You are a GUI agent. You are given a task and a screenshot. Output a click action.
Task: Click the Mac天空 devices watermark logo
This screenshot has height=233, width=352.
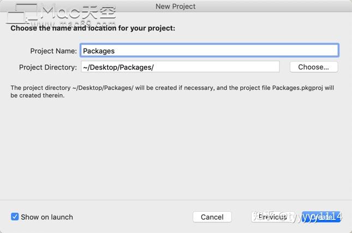click(x=22, y=13)
